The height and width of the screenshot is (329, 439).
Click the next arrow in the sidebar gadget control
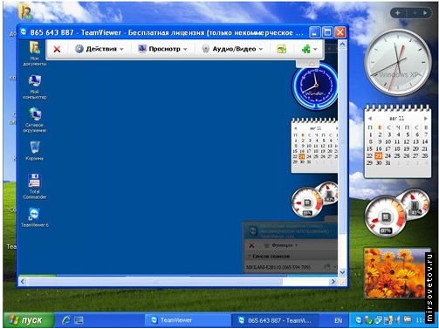click(x=425, y=13)
